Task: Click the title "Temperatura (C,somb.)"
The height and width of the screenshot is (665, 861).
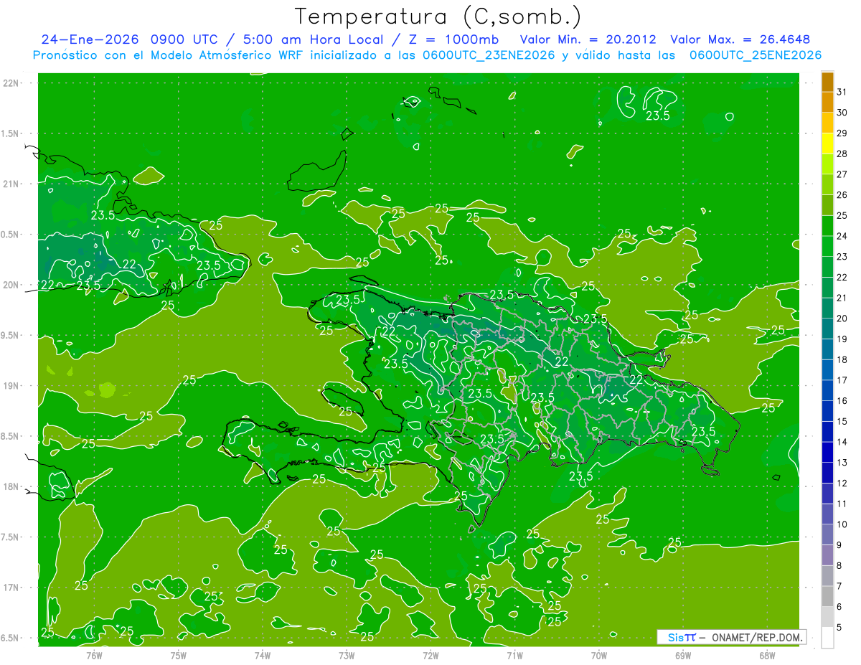Action: tap(438, 17)
